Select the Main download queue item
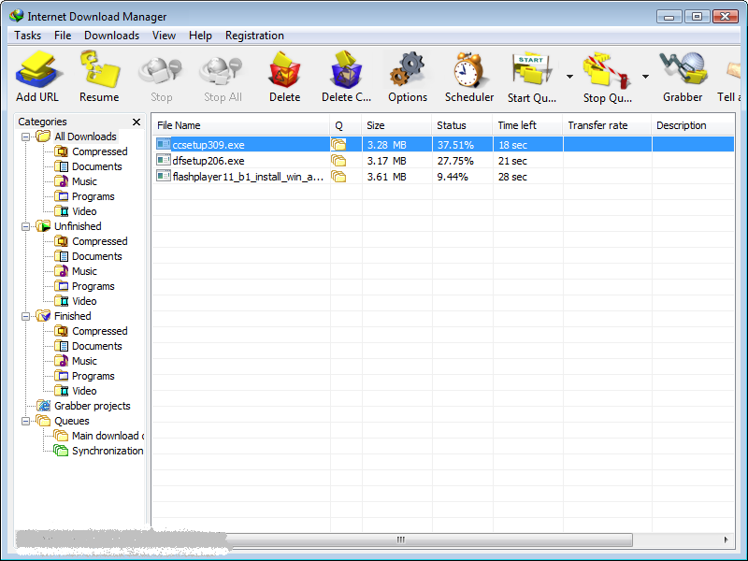 coord(108,436)
